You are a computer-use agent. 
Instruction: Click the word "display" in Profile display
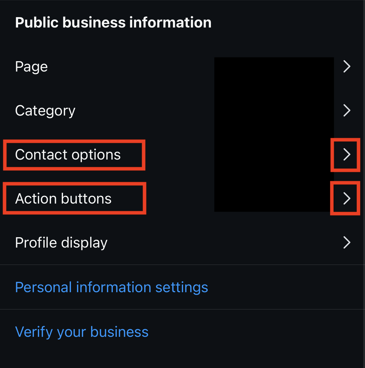84,243
